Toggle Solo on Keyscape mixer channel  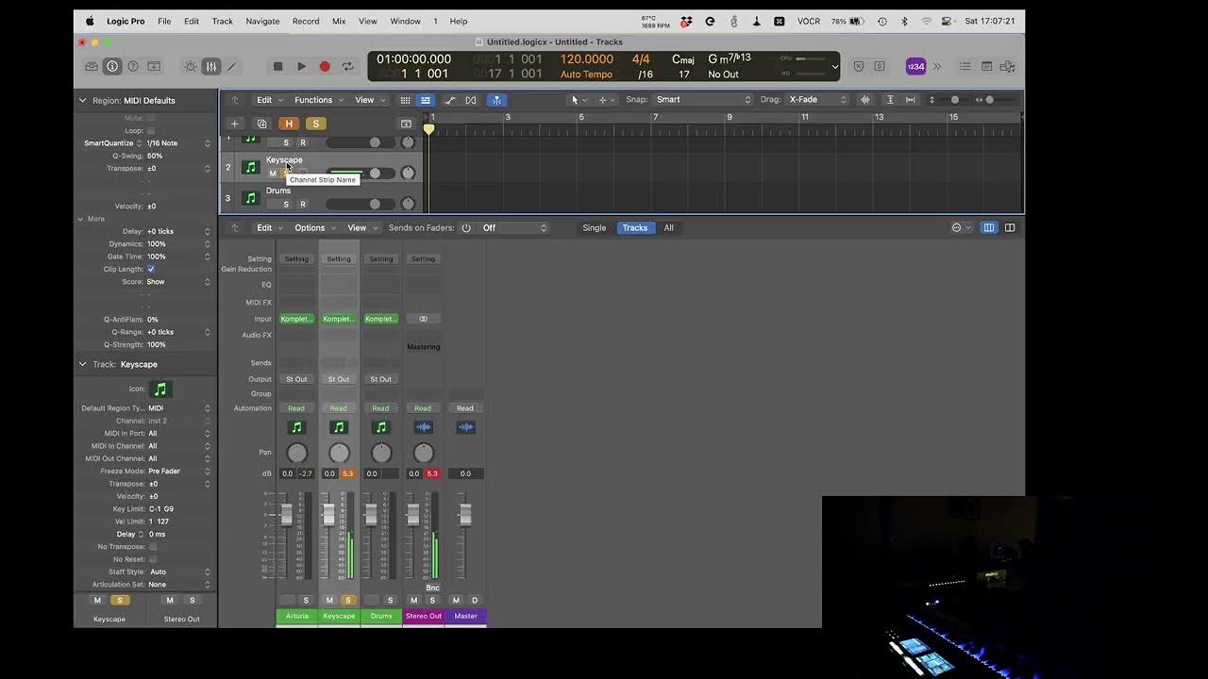click(347, 600)
